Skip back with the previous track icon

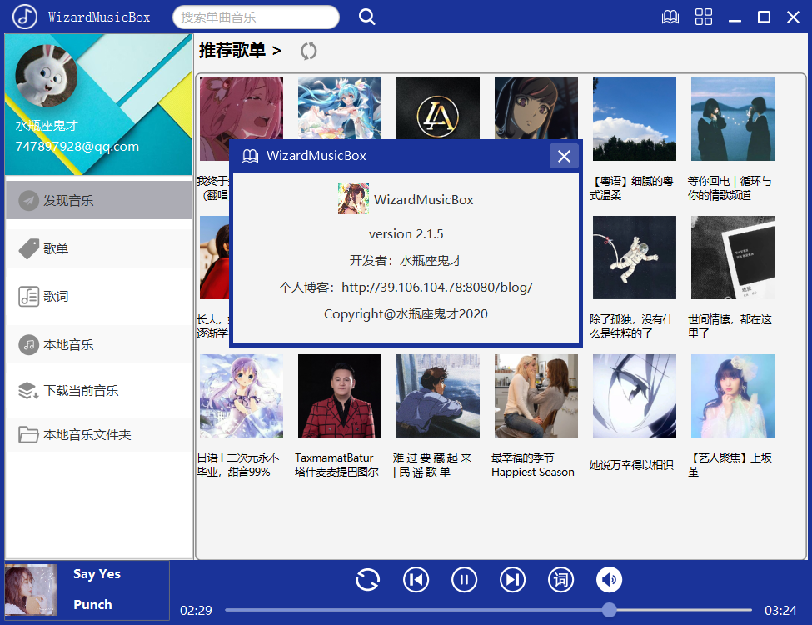click(x=416, y=579)
